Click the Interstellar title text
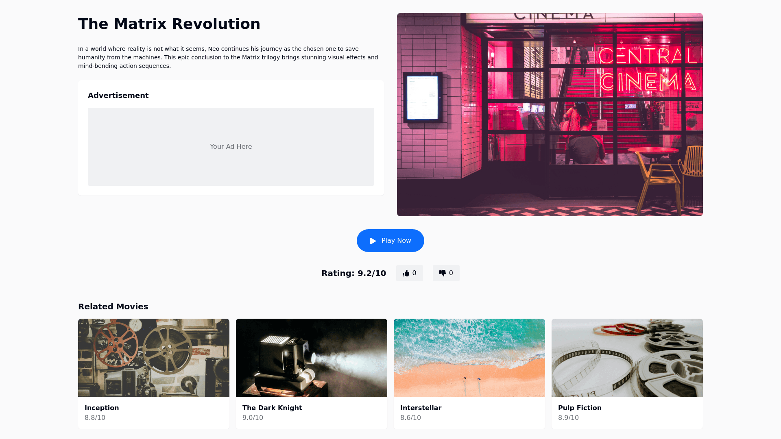781x439 pixels. click(421, 408)
